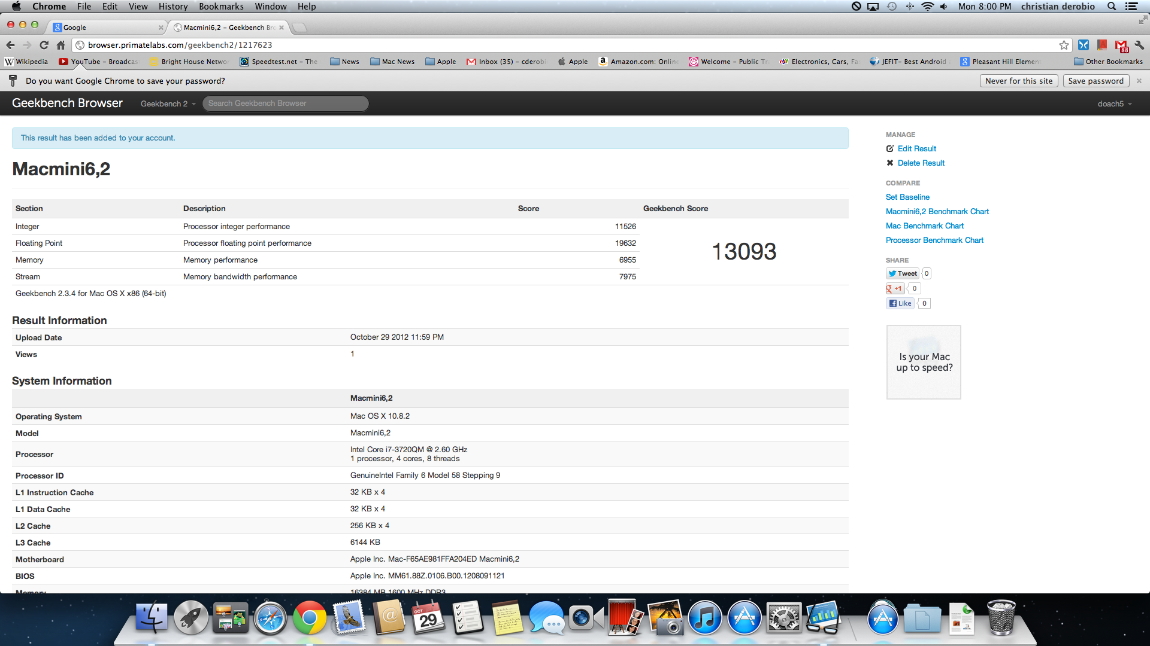Dismiss the save password bar
The height and width of the screenshot is (646, 1150).
click(x=1139, y=81)
